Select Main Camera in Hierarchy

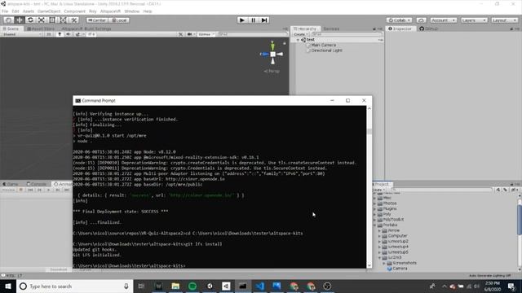(x=323, y=46)
